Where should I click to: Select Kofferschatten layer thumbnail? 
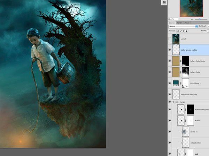181,110
